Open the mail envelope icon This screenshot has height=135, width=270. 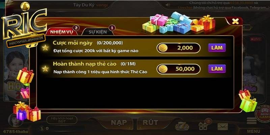223,127
